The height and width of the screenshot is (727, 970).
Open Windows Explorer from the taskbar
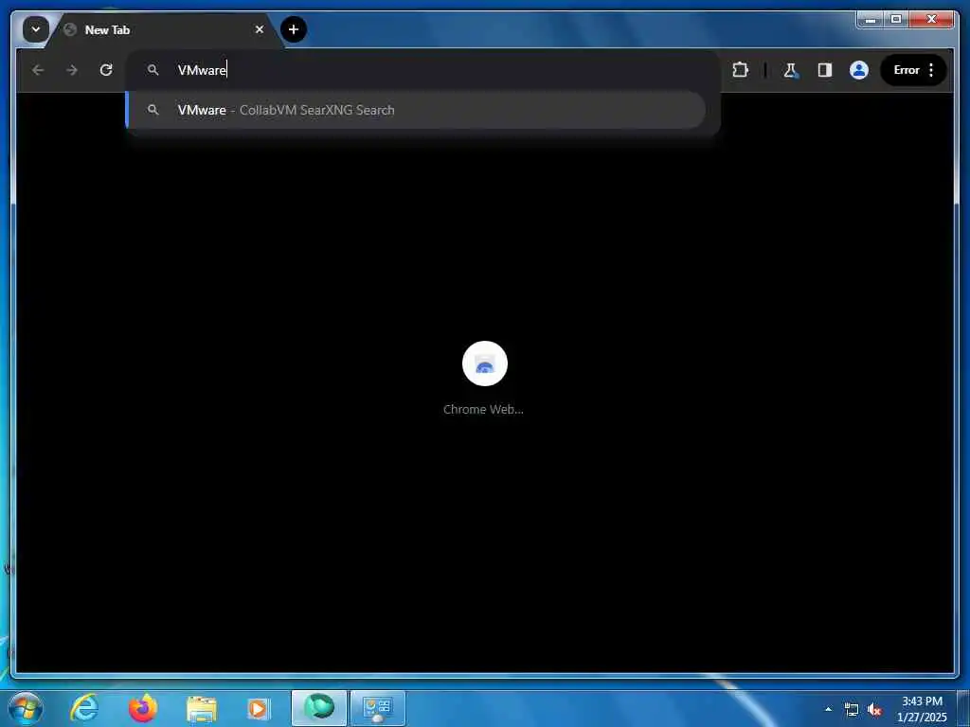pyautogui.click(x=201, y=708)
